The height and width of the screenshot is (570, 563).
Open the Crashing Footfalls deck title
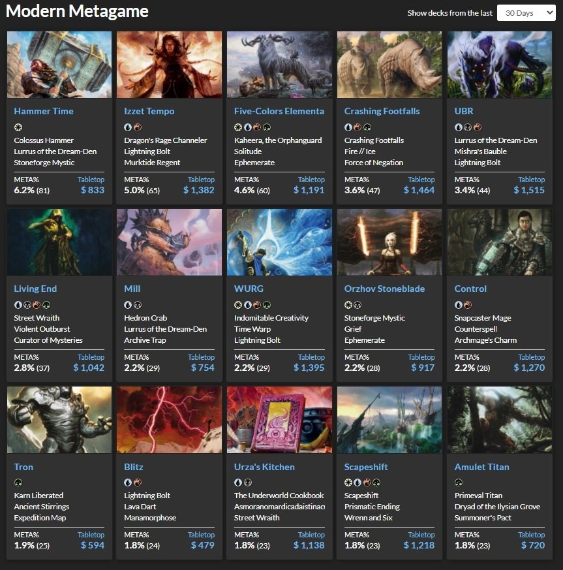pyautogui.click(x=382, y=111)
